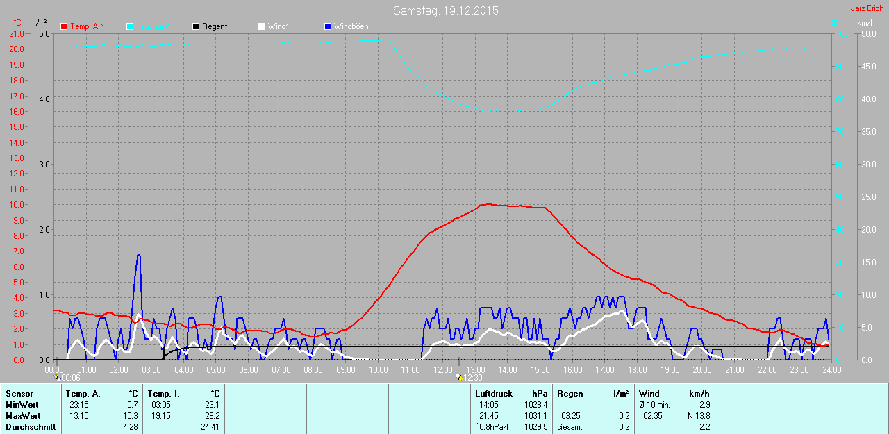Click the white Wind legend square
Image resolution: width=889 pixels, height=434 pixels.
pos(262,26)
